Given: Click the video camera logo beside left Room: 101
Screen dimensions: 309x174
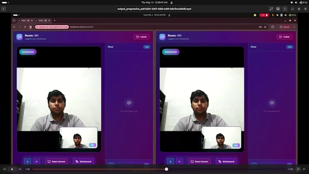Looking at the screenshot, I should pyautogui.click(x=19, y=37).
